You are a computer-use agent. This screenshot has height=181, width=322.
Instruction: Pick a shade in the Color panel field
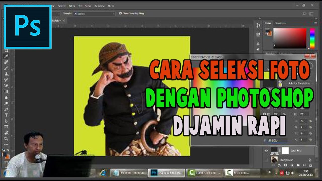pyautogui.click(x=290, y=38)
